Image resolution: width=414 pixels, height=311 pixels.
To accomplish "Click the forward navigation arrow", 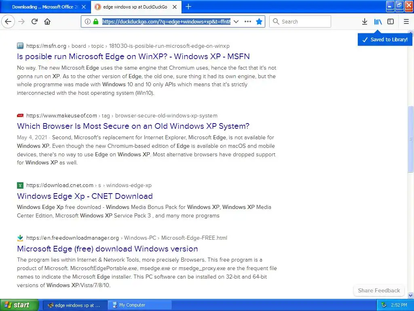I will coord(22,21).
